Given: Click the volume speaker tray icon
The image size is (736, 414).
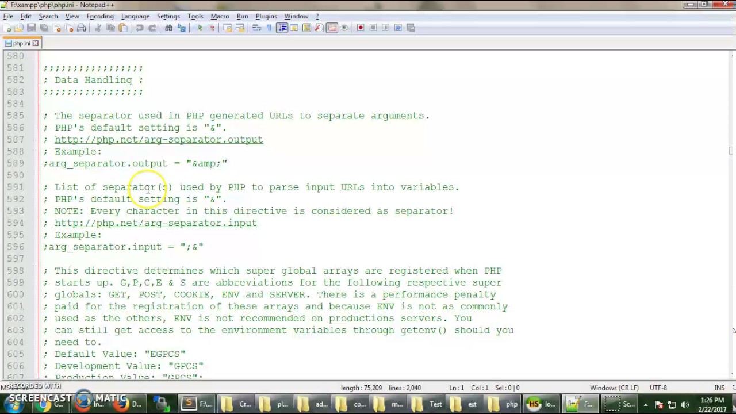Looking at the screenshot, I should point(685,405).
